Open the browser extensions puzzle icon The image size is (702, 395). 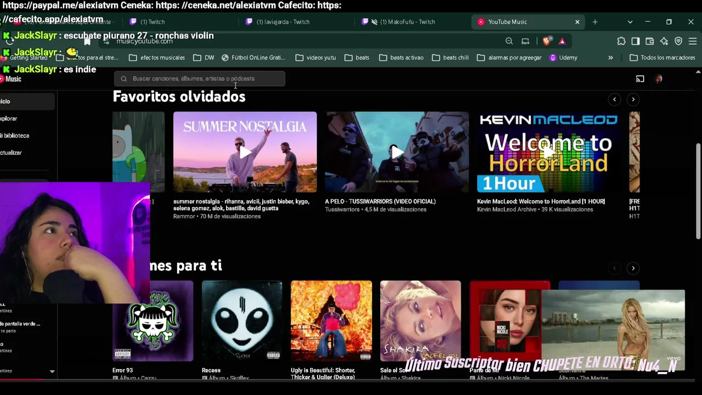[621, 41]
